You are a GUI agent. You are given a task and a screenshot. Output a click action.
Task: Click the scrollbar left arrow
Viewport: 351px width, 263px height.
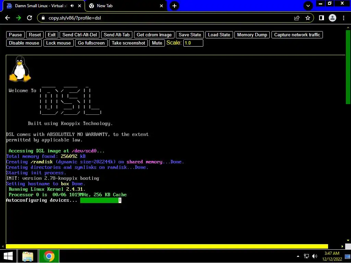coord(3,247)
